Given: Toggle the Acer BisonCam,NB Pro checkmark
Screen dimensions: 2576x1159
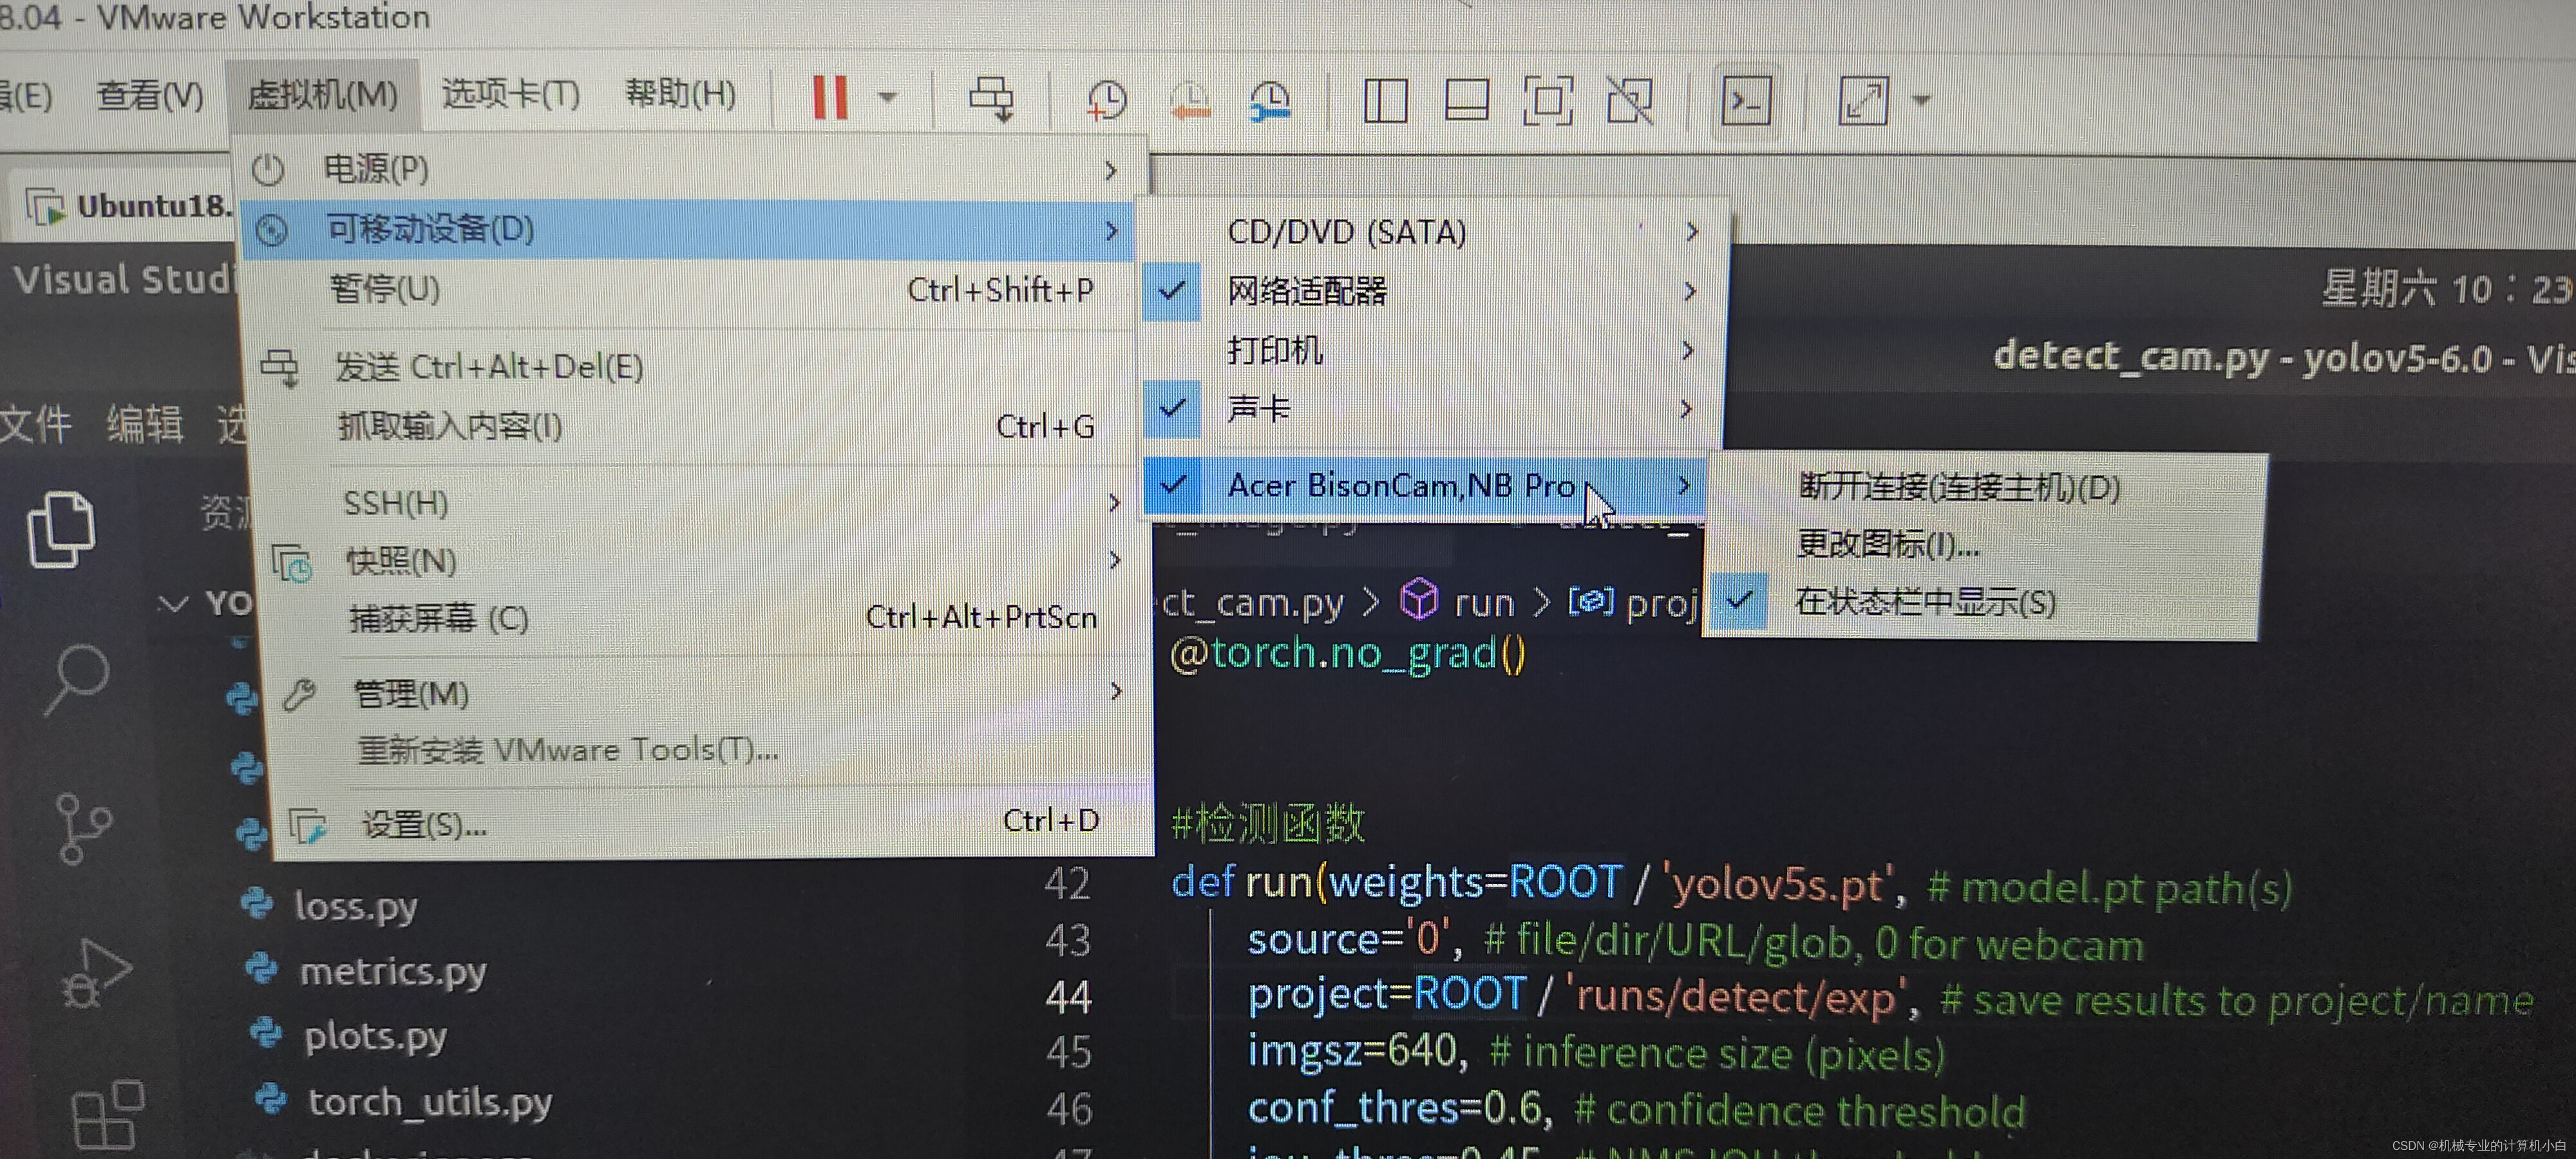Looking at the screenshot, I should [x=1172, y=486].
